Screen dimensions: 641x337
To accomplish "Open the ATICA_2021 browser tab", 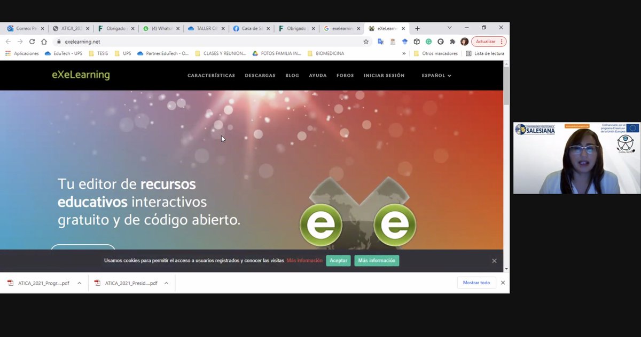I will click(x=71, y=28).
